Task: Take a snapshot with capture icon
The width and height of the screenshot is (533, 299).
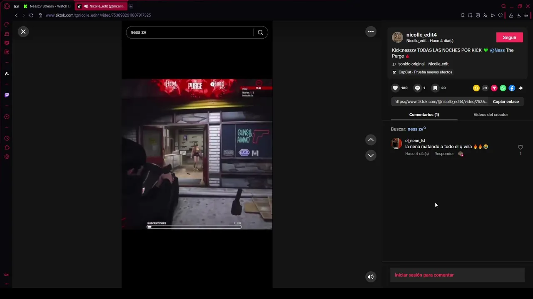Action: (470, 15)
